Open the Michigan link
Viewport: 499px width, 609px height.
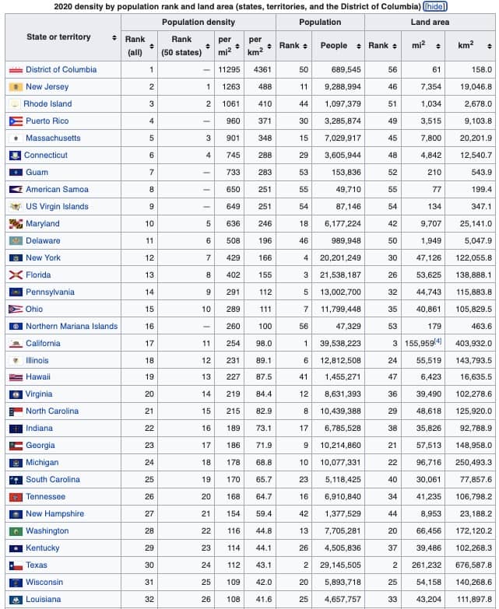[42, 462]
